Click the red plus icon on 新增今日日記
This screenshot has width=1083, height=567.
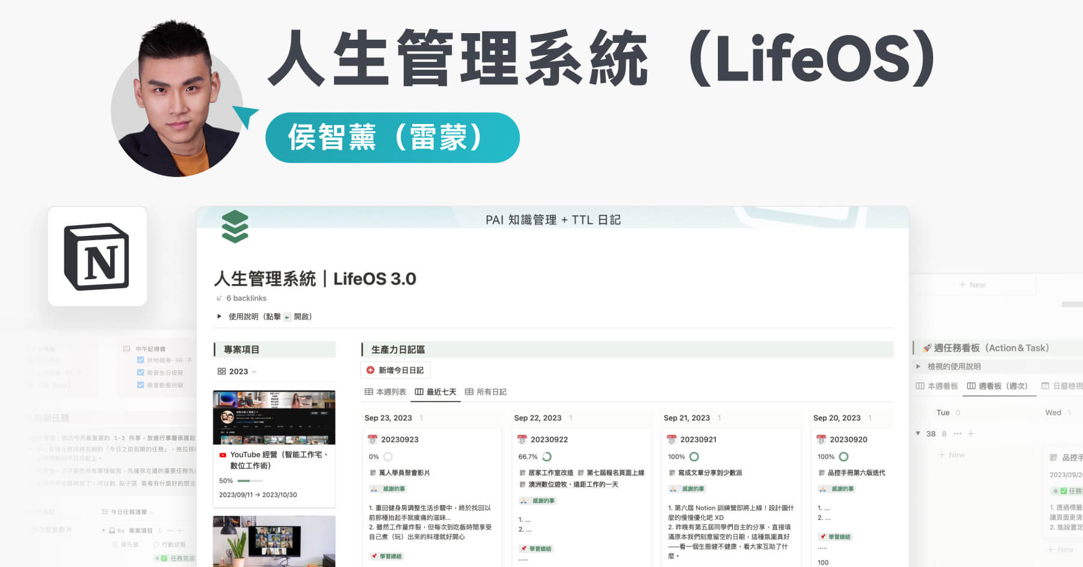[x=371, y=370]
